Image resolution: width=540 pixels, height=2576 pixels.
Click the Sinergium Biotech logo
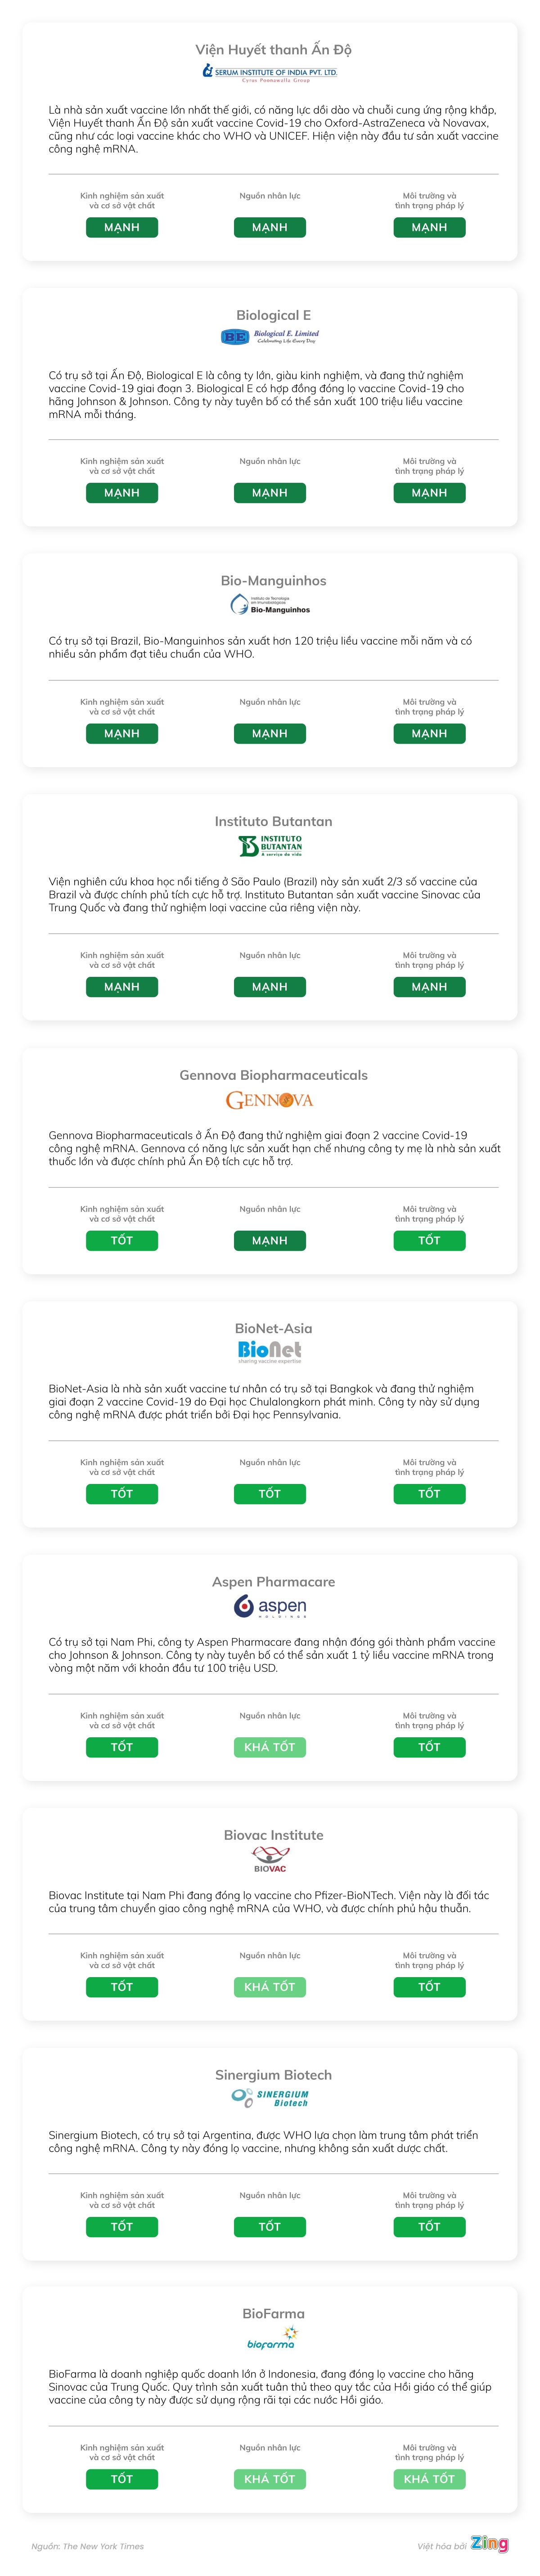point(270,2098)
